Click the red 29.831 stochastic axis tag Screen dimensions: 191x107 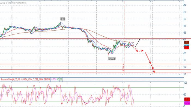point(187,99)
